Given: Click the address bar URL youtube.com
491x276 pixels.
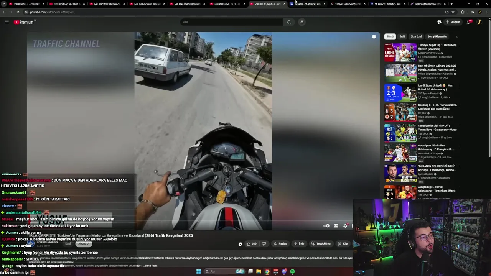Looking at the screenshot, I should tap(52, 12).
